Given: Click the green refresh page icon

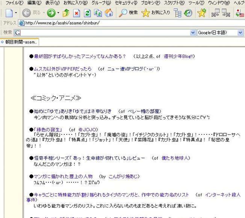Looking at the screenshot, I should pyautogui.click(x=87, y=13).
